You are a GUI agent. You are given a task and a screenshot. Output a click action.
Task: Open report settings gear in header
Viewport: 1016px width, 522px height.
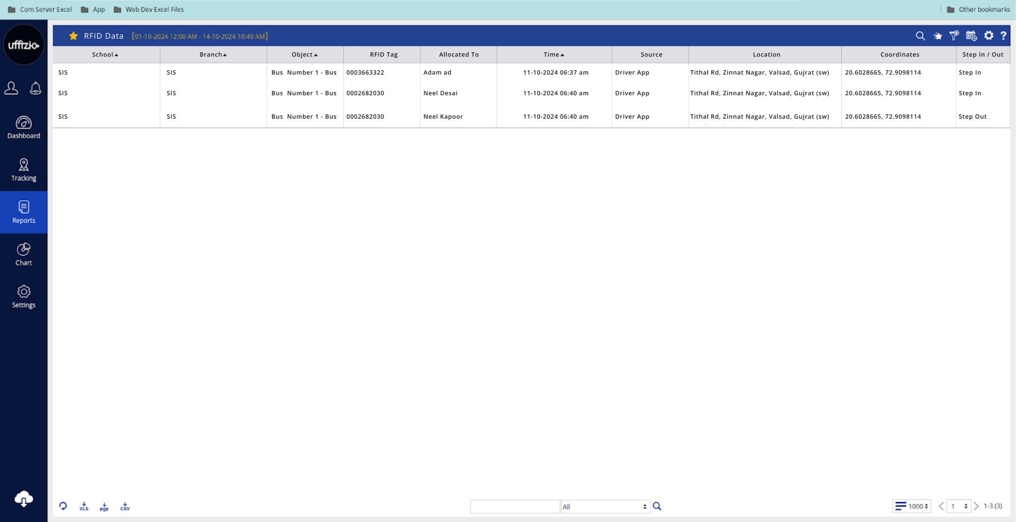(988, 36)
